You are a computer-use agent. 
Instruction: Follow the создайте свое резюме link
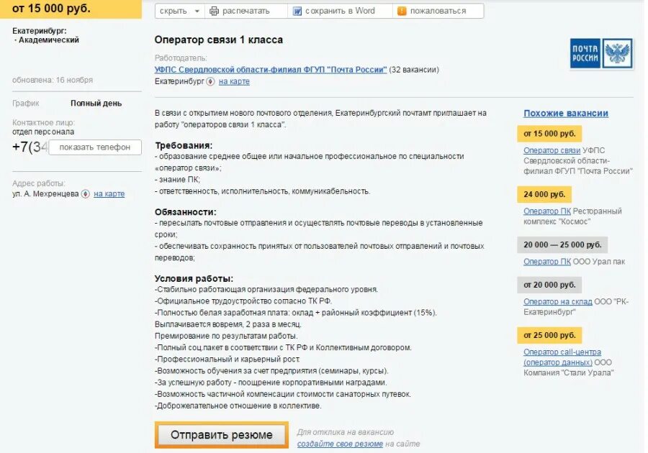click(x=340, y=444)
